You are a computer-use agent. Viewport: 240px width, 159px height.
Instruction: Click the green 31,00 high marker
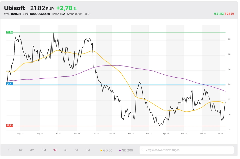10,32
